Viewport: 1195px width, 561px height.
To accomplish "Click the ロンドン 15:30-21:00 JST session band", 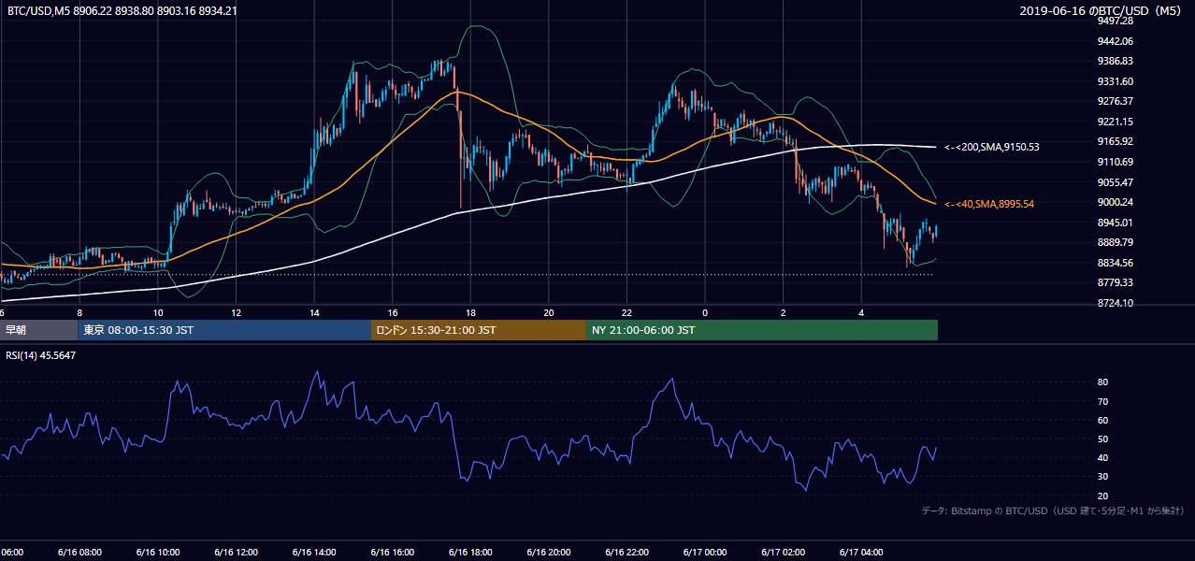I will pos(479,330).
